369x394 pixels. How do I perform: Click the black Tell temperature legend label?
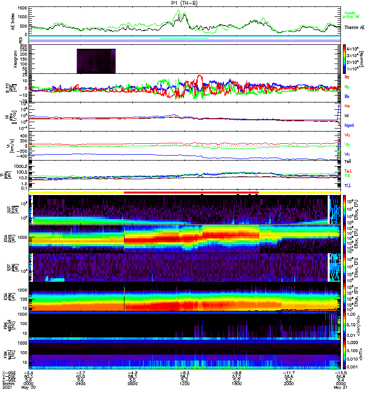[x=348, y=162]
